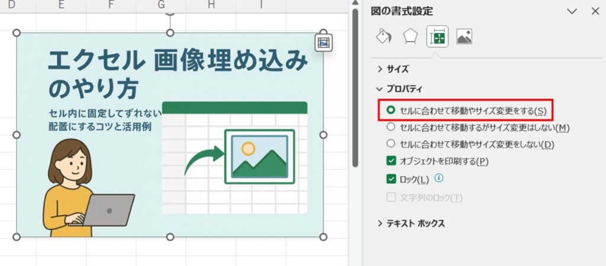The height and width of the screenshot is (266, 606).
Task: Click the bottom-right corner handle of the picture
Action: click(324, 236)
